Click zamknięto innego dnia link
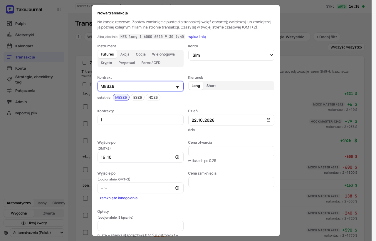The height and width of the screenshot is (241, 376). [119, 198]
